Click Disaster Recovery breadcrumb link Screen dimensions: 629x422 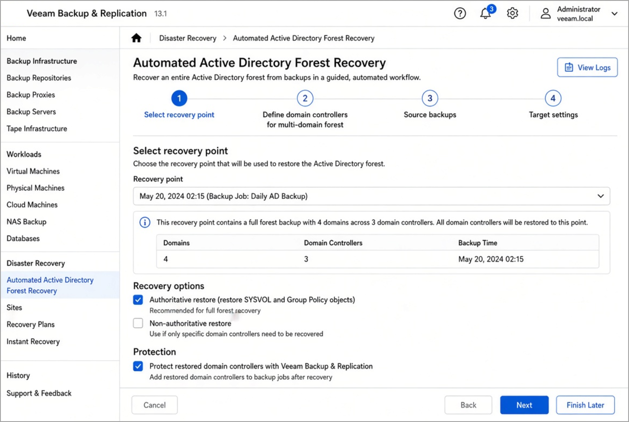(x=188, y=38)
